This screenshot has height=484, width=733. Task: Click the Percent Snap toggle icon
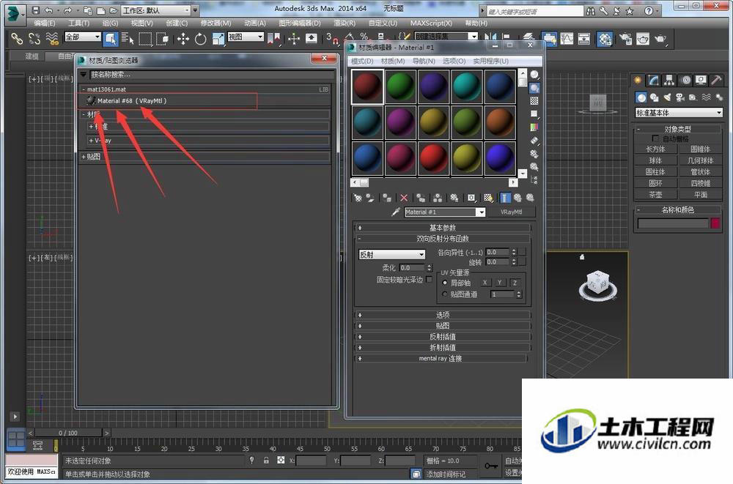tap(364, 37)
